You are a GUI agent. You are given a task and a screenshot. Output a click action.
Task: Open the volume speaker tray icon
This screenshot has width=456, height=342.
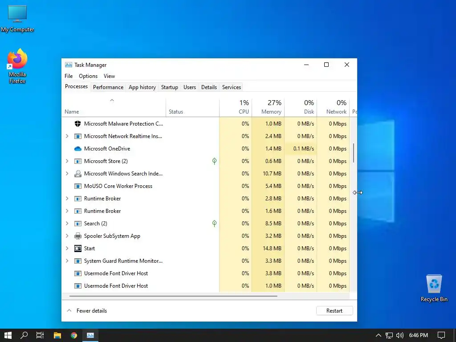[x=400, y=335]
